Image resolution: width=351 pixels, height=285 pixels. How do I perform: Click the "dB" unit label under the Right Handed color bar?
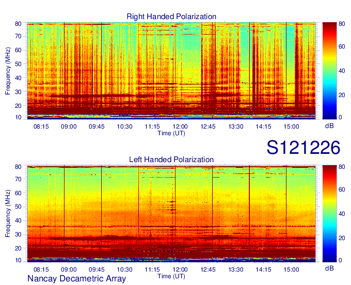click(x=329, y=126)
